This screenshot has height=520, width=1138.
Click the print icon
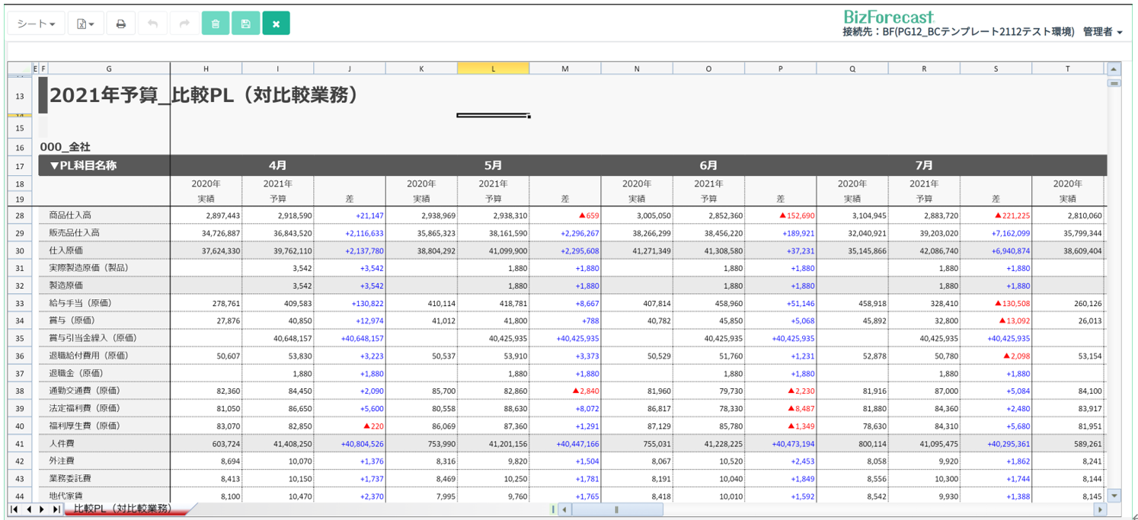click(x=120, y=24)
